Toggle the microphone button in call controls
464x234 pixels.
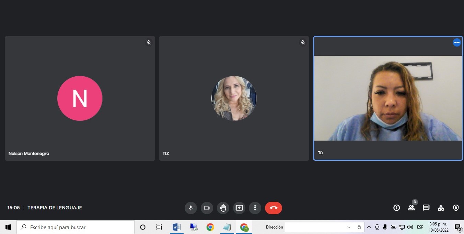(191, 208)
